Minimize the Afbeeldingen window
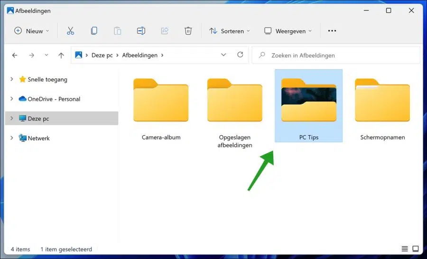Image resolution: width=427 pixels, height=259 pixels. (x=366, y=10)
